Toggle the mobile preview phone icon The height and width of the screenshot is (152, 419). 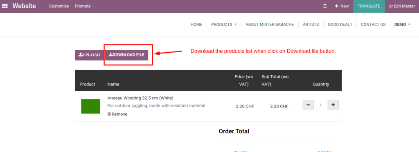click(x=325, y=6)
